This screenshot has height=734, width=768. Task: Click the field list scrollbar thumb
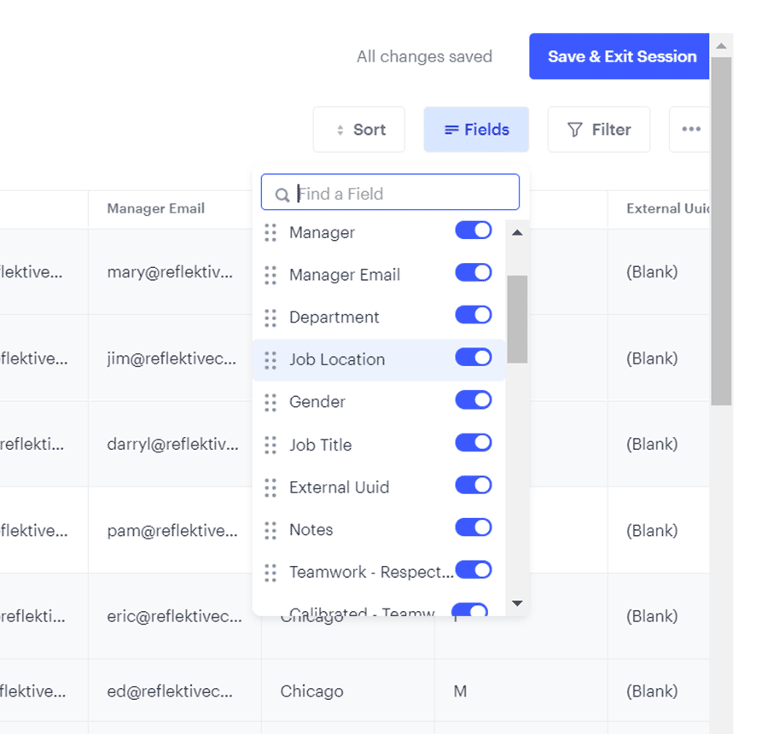click(x=517, y=319)
